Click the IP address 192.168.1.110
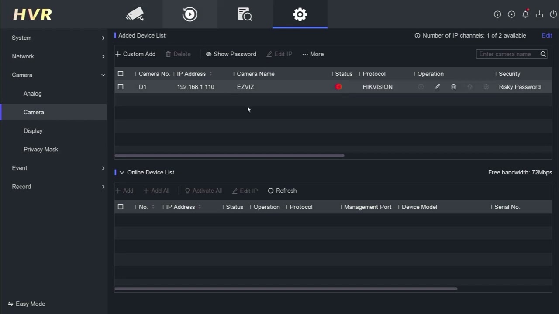 [196, 87]
